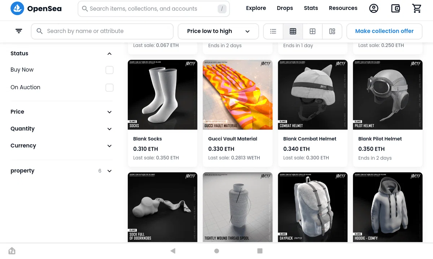This screenshot has width=433, height=259.
Task: Open the account profile icon
Action: (374, 8)
